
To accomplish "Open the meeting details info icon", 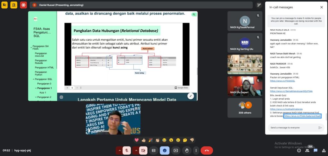I will [x=299, y=150].
